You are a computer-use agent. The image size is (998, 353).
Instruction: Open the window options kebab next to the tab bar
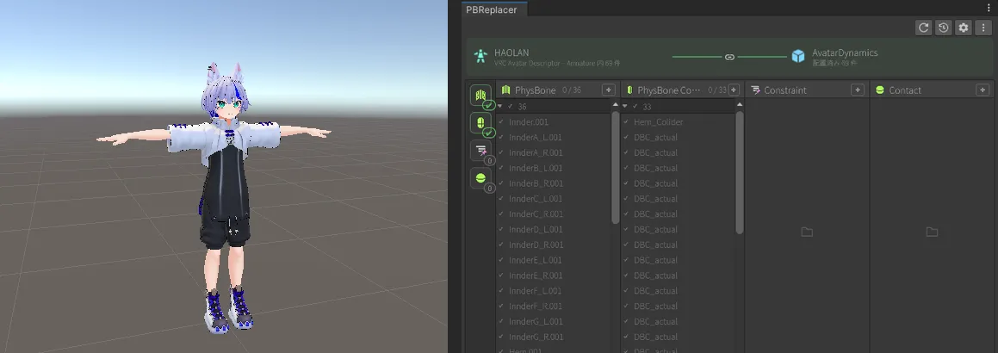click(x=989, y=8)
